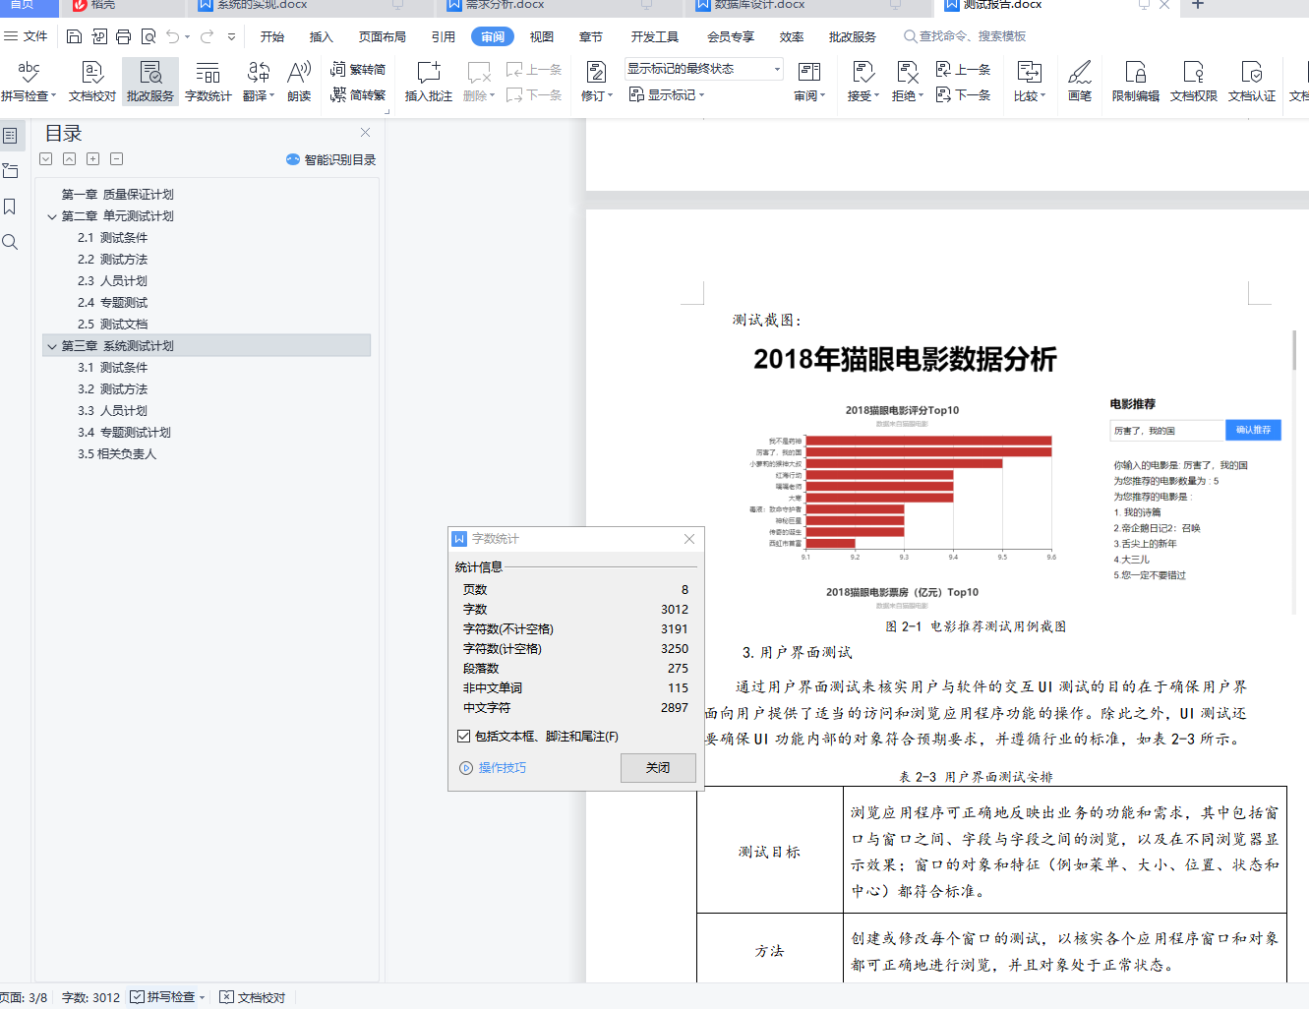Image resolution: width=1309 pixels, height=1009 pixels.
Task: Click the 字数: 3012 status bar entry
Action: [x=90, y=997]
